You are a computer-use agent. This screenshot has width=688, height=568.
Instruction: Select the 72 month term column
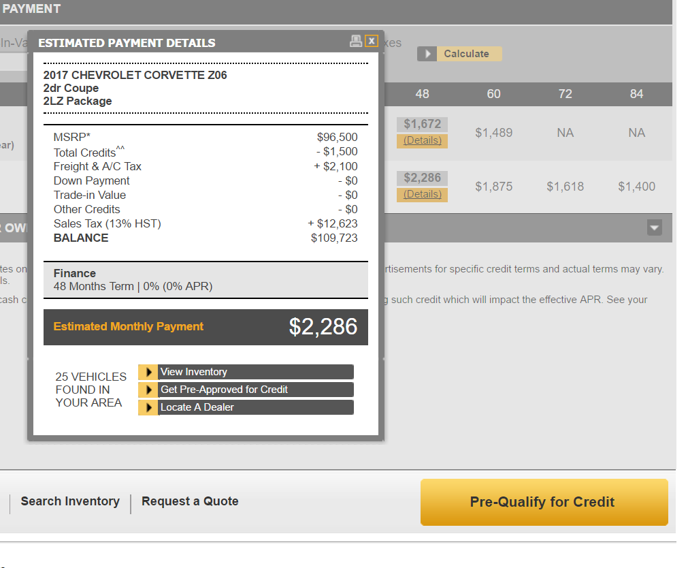(565, 94)
